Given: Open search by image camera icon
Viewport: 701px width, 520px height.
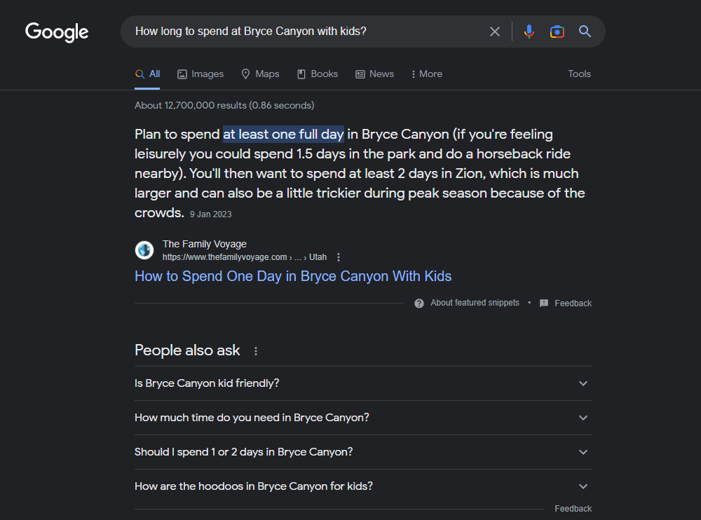Looking at the screenshot, I should pos(557,32).
